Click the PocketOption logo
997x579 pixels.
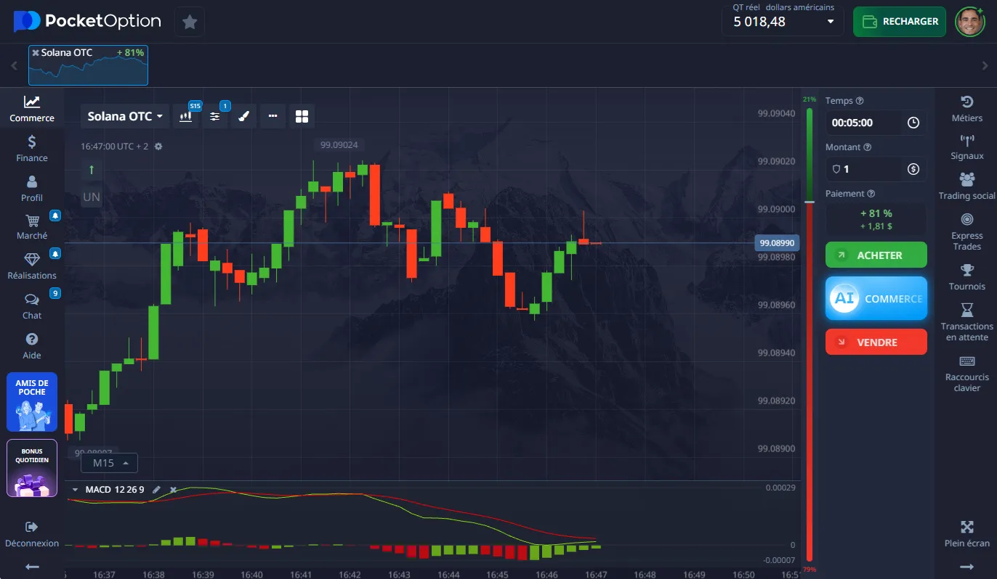tap(87, 22)
